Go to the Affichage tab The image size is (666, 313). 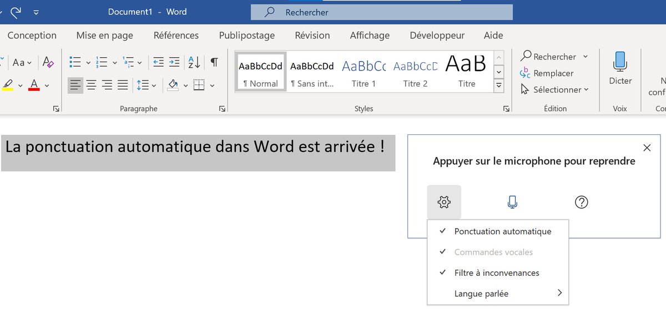coord(370,36)
